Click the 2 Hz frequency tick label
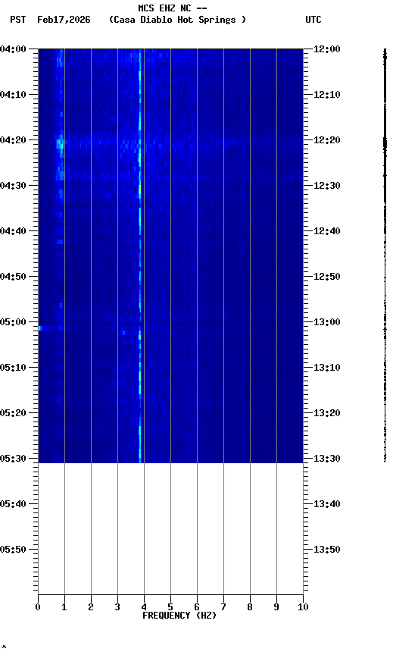The width and height of the screenshot is (418, 655). coord(91,607)
